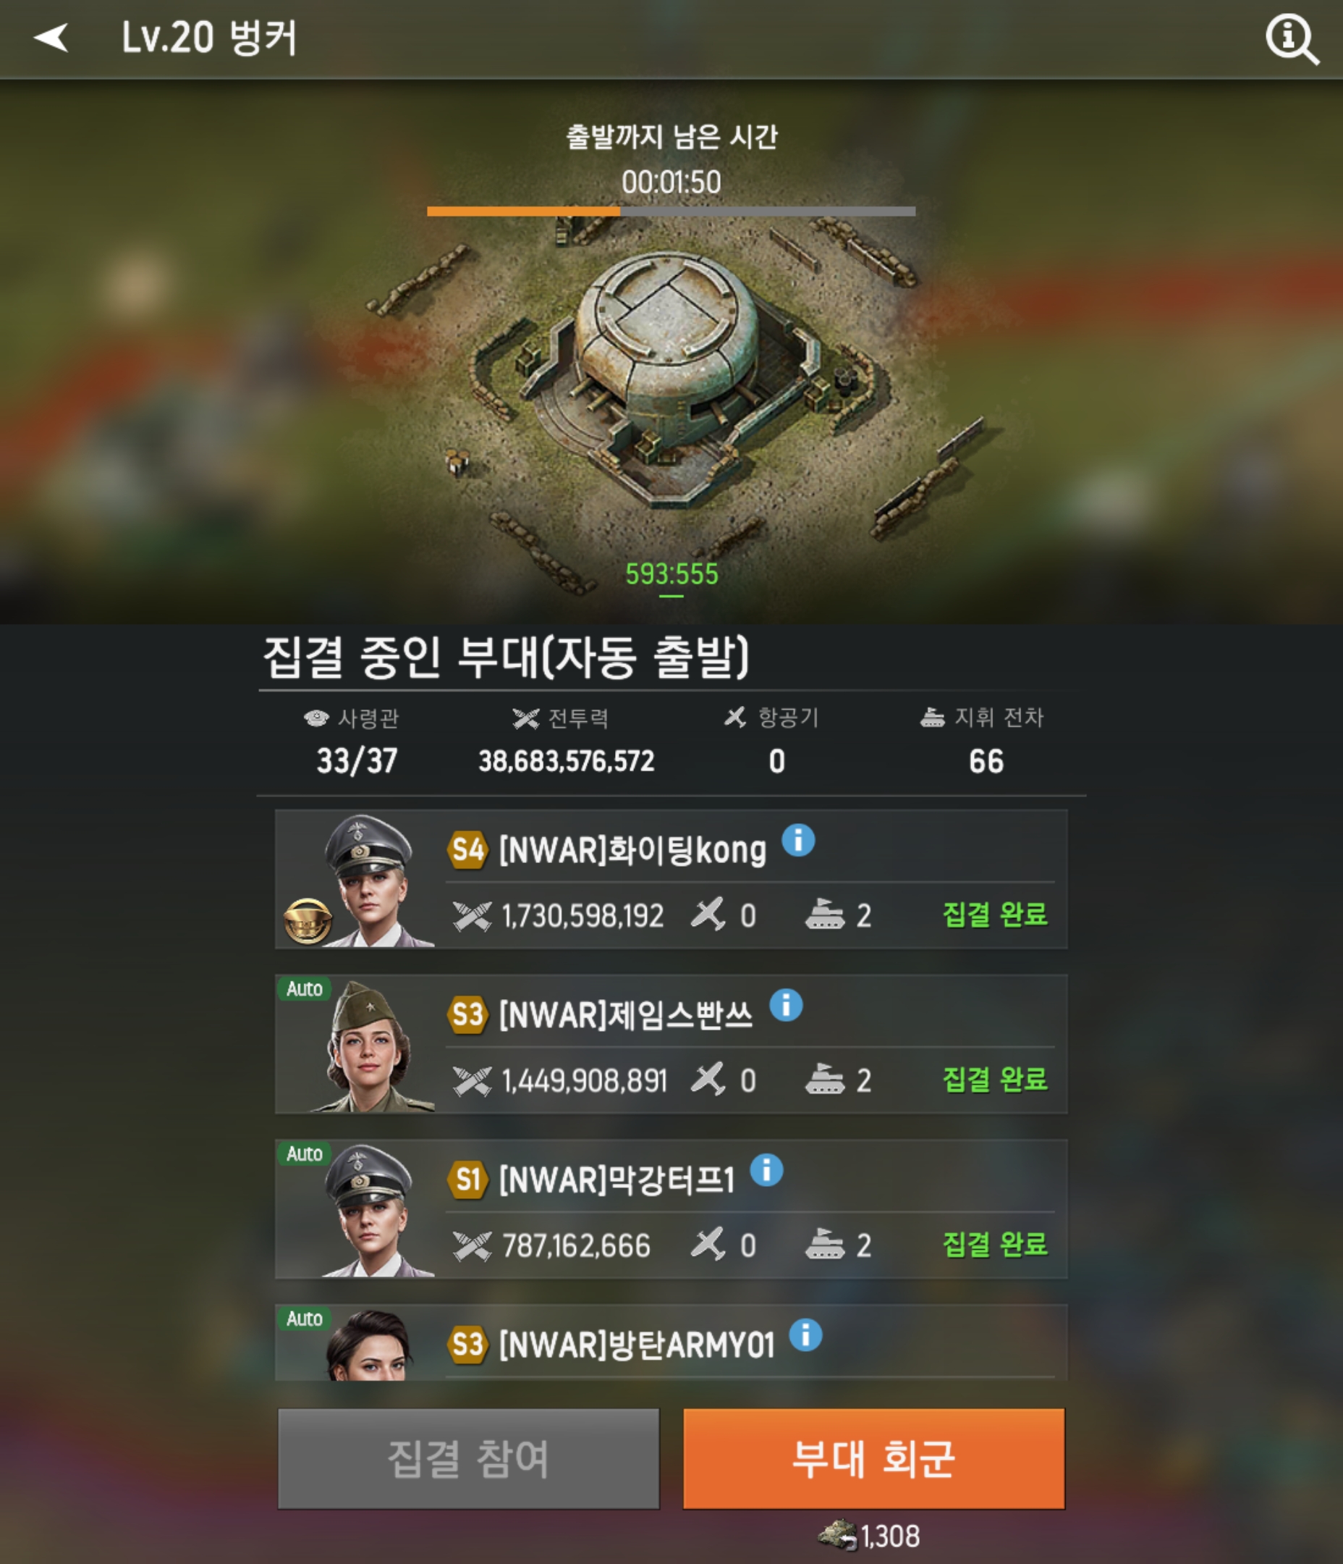
Task: Tap the S4 server badge of 화이팅kong
Action: tap(467, 851)
